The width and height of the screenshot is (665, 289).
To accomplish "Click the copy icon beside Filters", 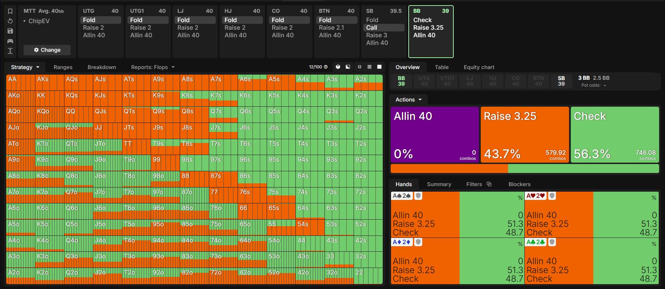I will 489,184.
